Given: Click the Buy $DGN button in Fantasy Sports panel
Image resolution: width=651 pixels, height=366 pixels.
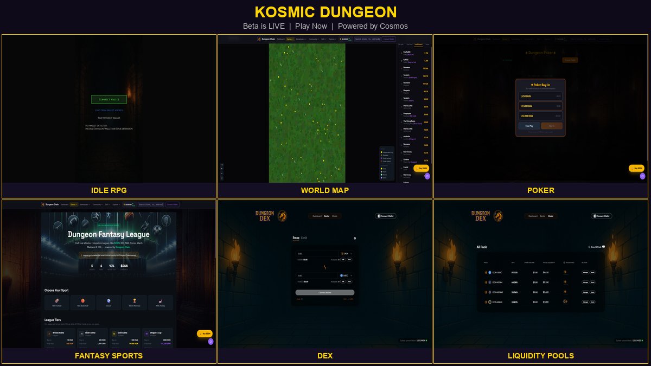Looking at the screenshot, I should pyautogui.click(x=205, y=333).
